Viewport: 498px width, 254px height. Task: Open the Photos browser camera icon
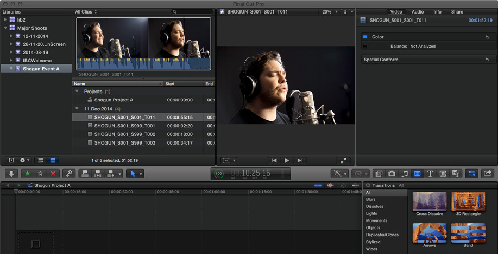[x=392, y=173]
